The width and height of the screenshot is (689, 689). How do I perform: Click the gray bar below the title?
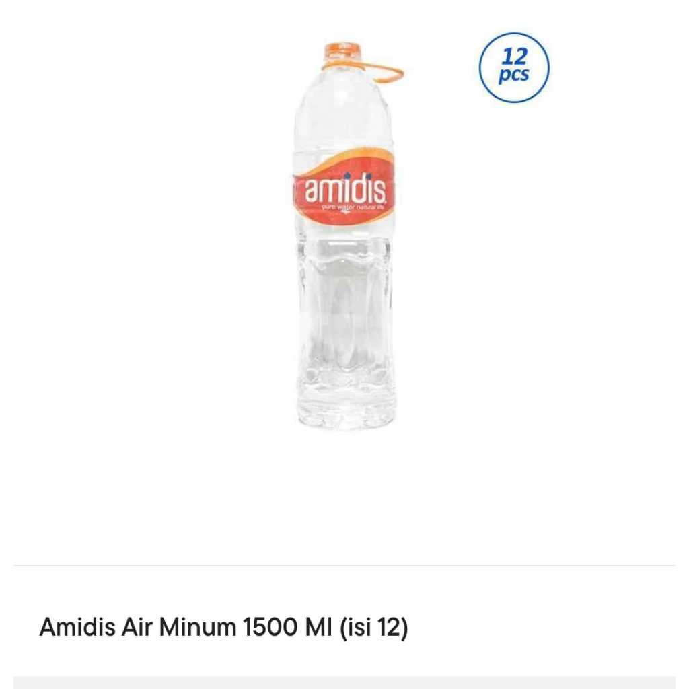[x=344, y=682]
